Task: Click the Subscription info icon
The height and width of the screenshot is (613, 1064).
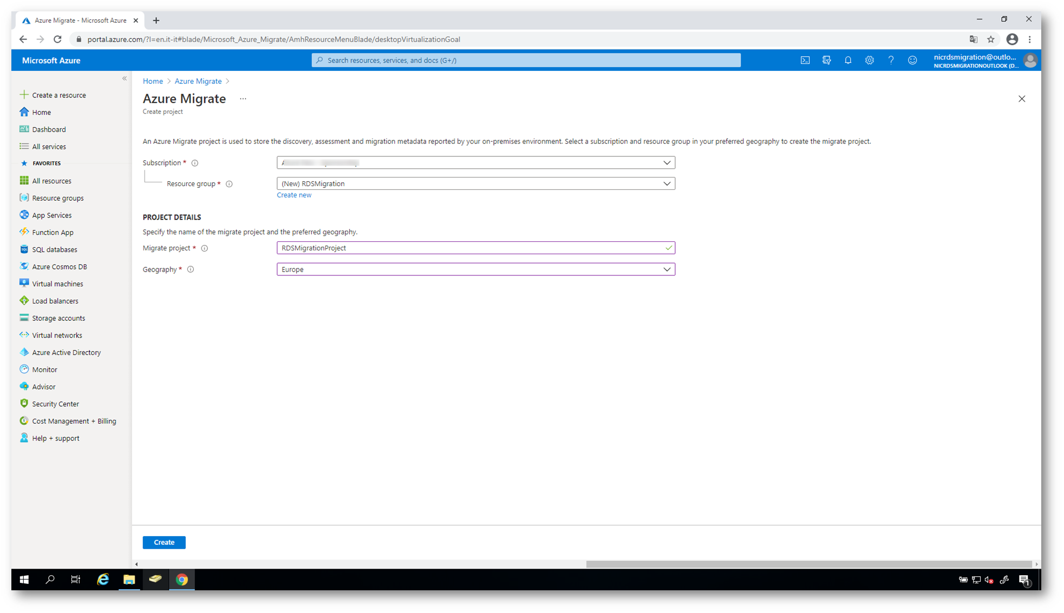Action: click(x=195, y=163)
